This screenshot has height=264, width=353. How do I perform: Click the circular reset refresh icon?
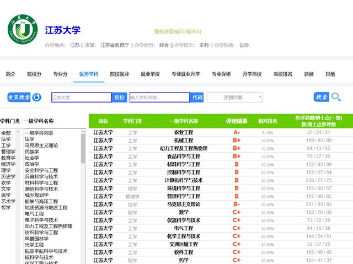pos(37,98)
